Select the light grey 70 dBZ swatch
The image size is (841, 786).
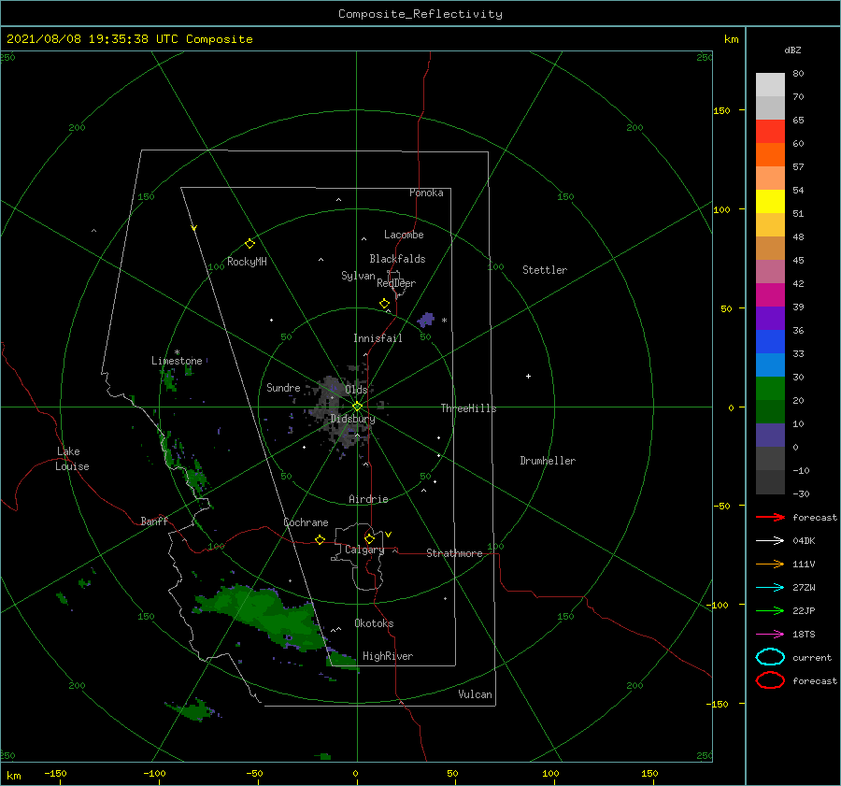click(770, 85)
